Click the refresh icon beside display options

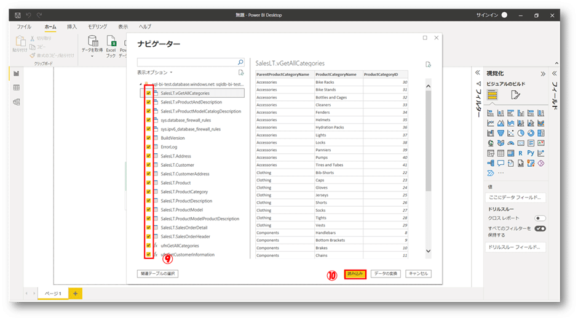(240, 73)
